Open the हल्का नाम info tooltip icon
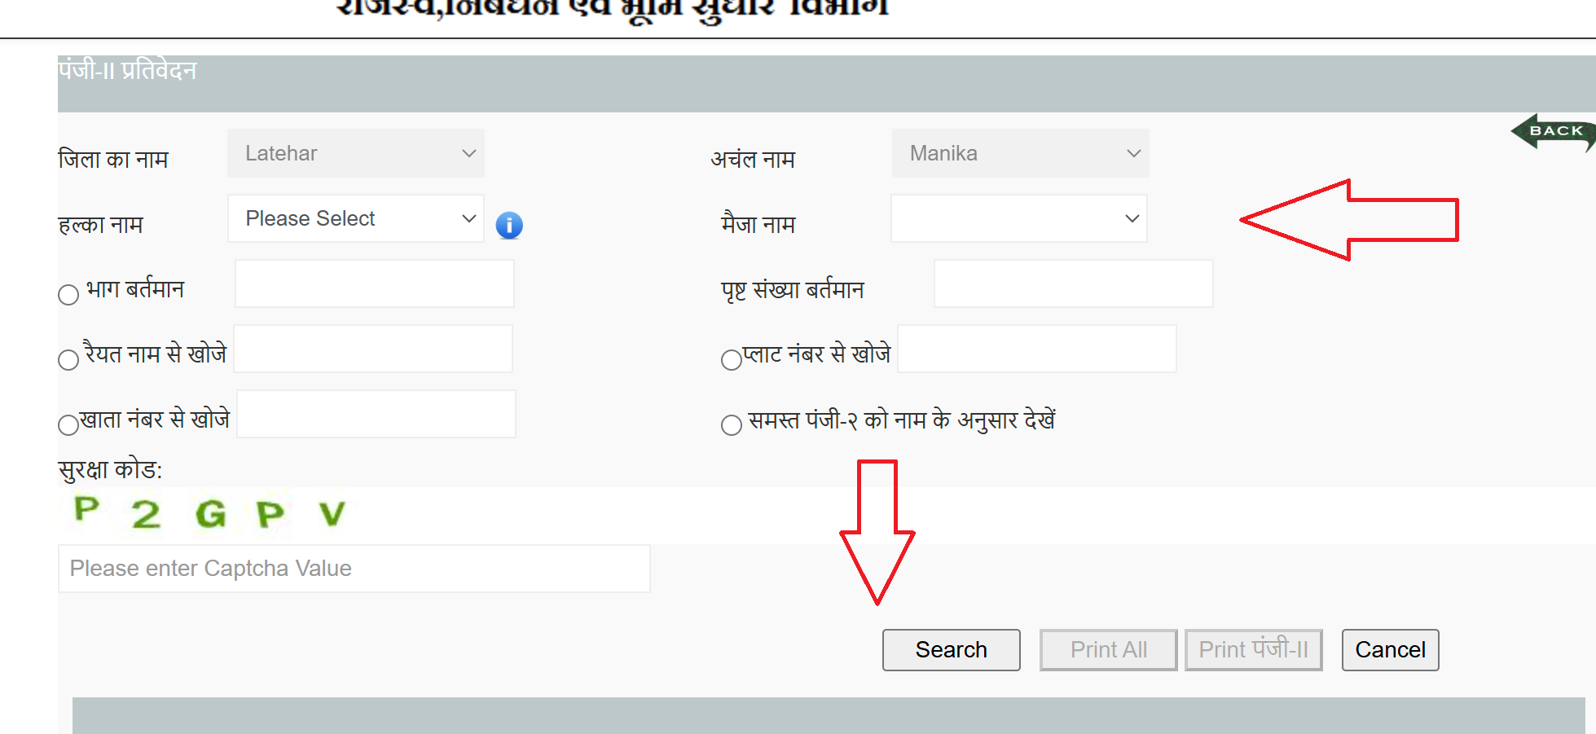The height and width of the screenshot is (734, 1596). pos(508,225)
